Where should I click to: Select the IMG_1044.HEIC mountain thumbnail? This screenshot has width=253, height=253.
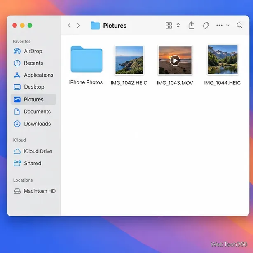tap(223, 60)
